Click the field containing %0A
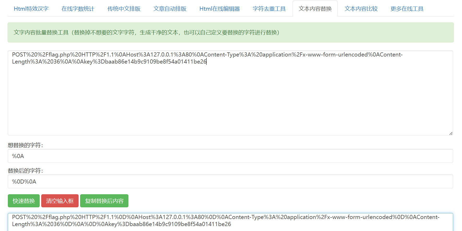462x231 pixels. pyautogui.click(x=230, y=156)
